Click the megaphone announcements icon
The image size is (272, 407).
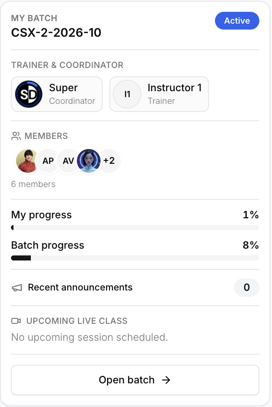(17, 288)
